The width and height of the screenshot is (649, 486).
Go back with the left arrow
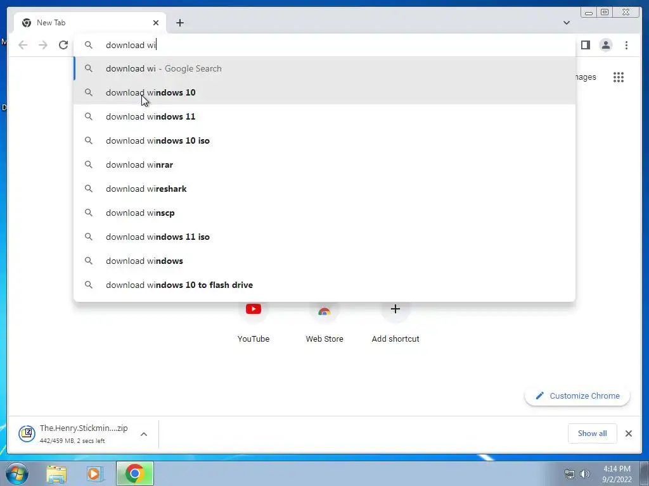[23, 45]
